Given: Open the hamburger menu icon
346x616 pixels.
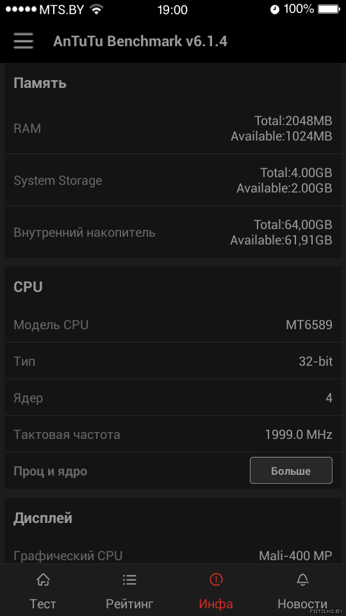Looking at the screenshot, I should tap(23, 41).
